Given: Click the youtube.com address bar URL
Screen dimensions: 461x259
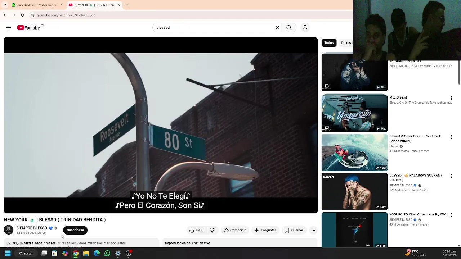Looking at the screenshot, I should click(66, 15).
